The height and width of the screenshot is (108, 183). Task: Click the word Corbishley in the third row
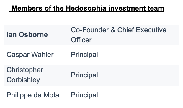click(x=23, y=80)
